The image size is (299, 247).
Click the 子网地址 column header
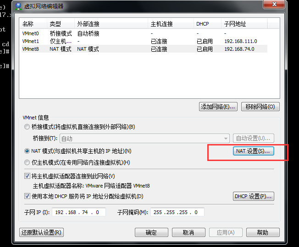pyautogui.click(x=244, y=24)
